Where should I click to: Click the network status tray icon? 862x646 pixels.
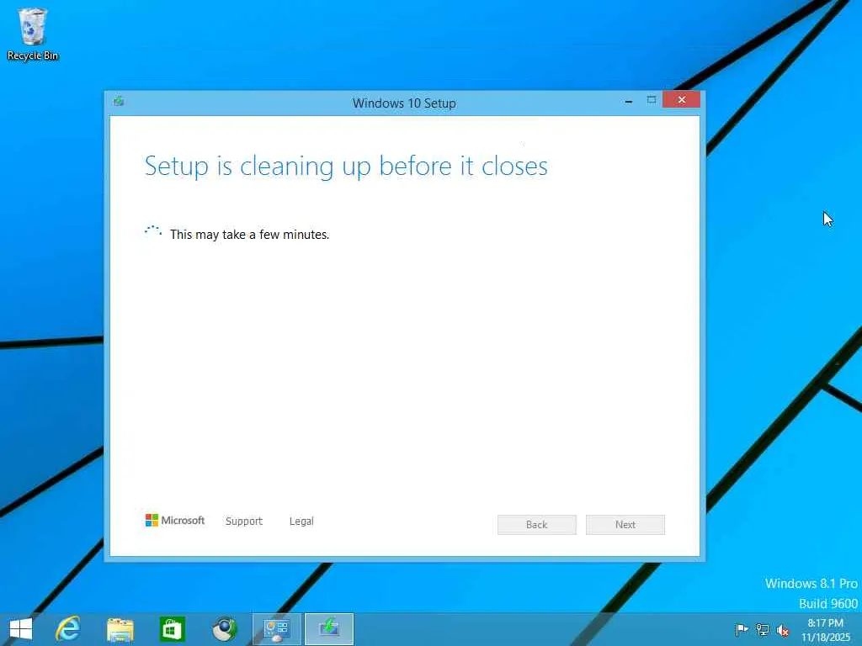pos(762,629)
